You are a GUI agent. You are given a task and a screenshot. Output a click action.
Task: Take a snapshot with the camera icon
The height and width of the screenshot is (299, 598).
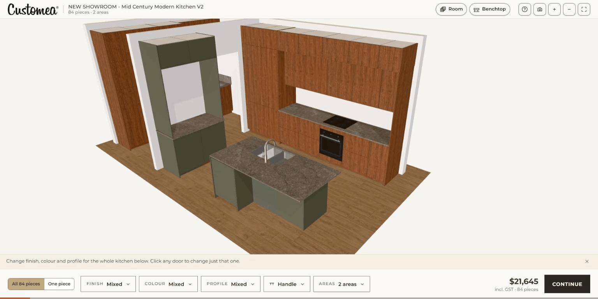click(x=540, y=9)
